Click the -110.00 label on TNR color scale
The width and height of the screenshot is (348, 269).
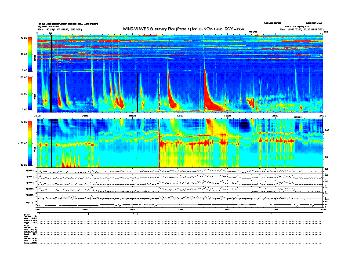pyautogui.click(x=23, y=122)
